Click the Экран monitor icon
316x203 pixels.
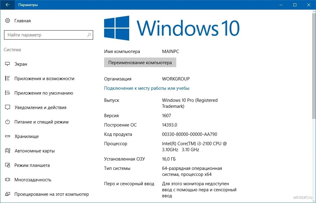point(8,64)
